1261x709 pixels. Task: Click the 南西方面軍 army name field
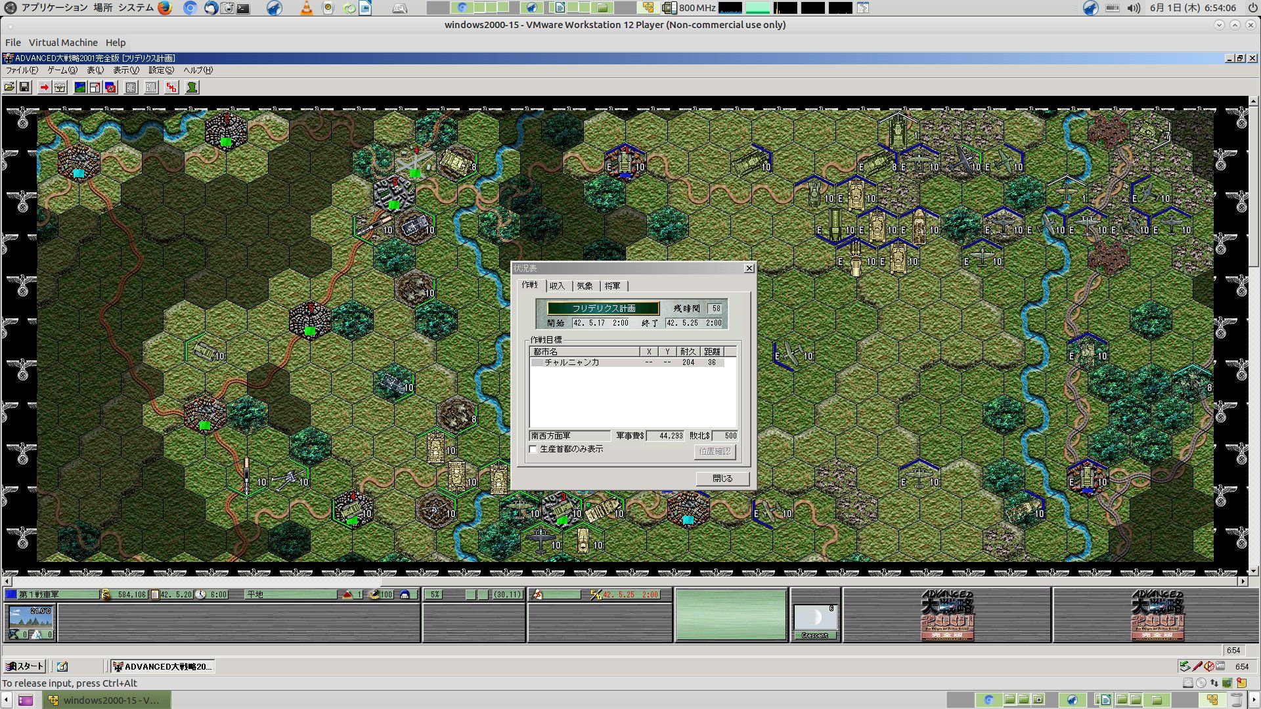[x=569, y=436]
